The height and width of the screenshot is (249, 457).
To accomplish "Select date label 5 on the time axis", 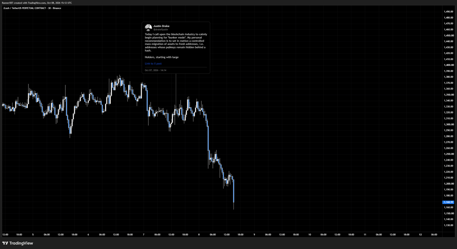I will click(33, 235).
